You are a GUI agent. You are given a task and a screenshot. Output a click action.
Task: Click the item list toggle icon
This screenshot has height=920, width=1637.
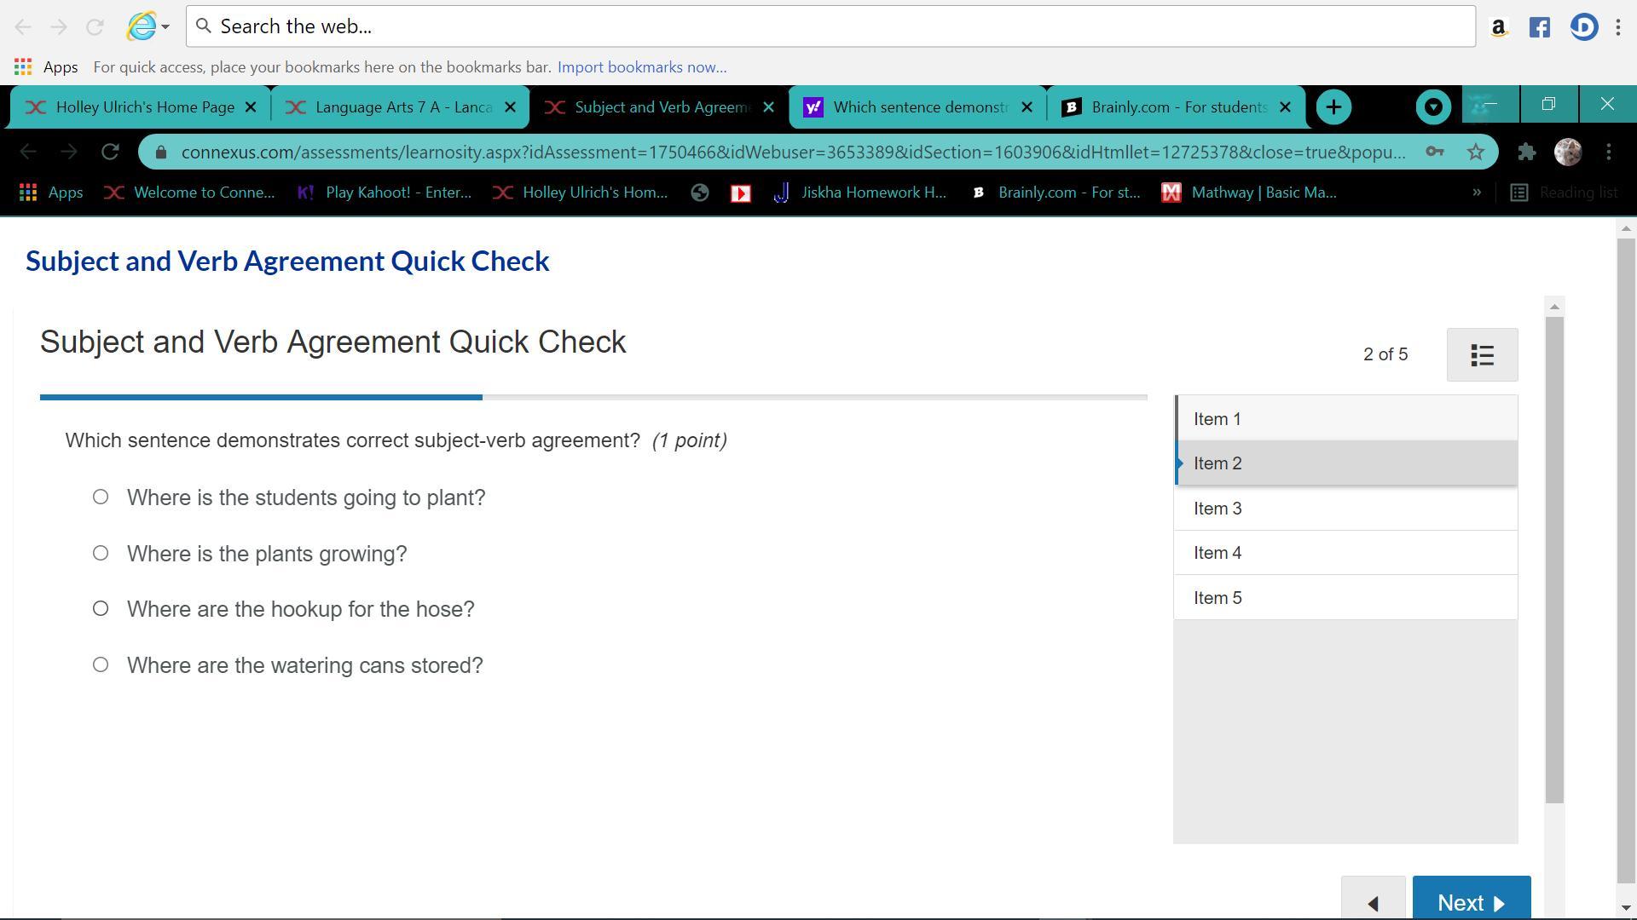click(1482, 354)
